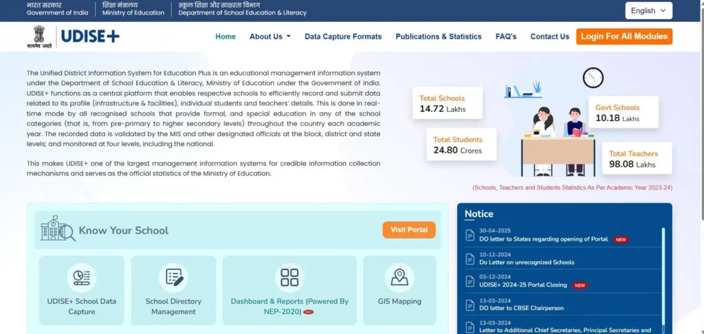Open DO letter to States regarding Portal
The image size is (704, 334).
coord(543,239)
